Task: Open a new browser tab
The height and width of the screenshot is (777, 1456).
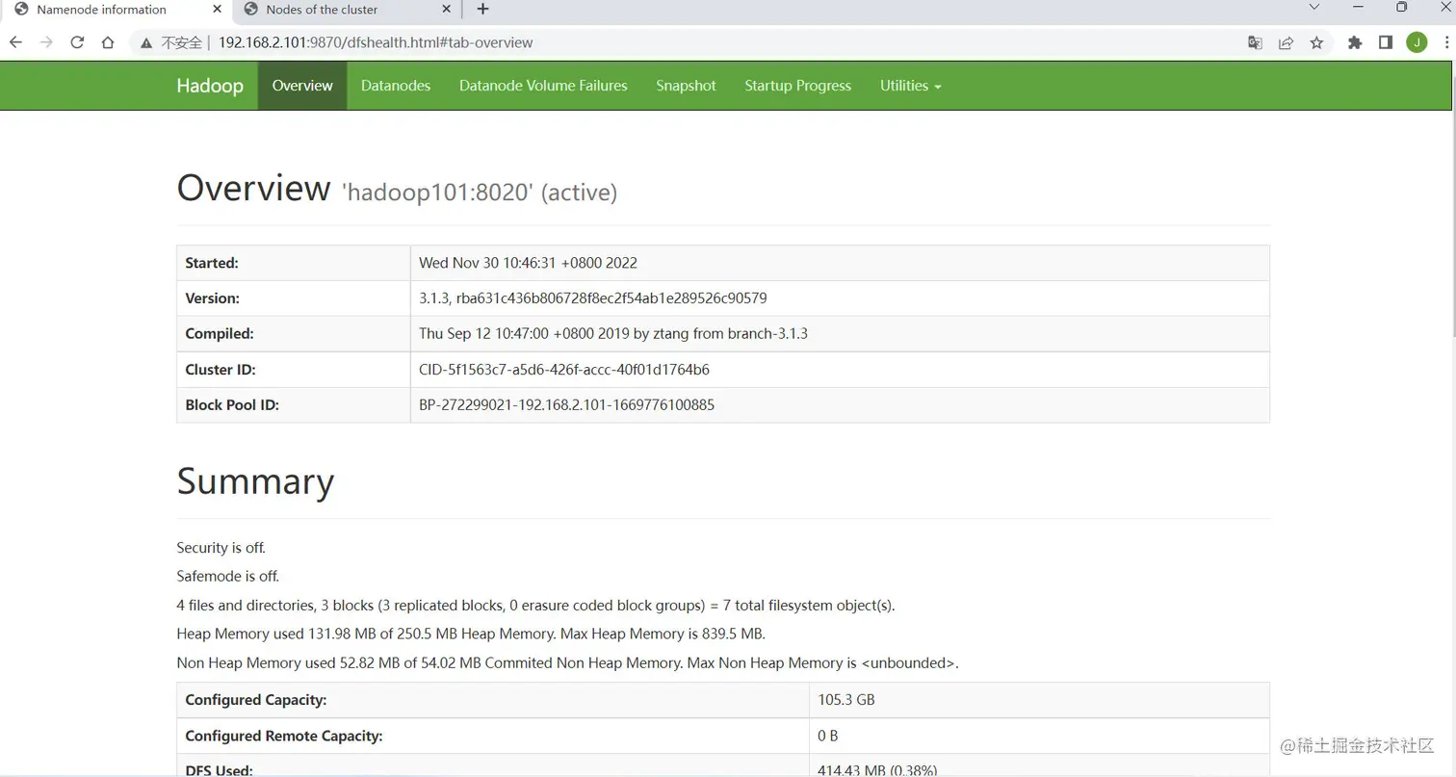Action: (x=482, y=10)
